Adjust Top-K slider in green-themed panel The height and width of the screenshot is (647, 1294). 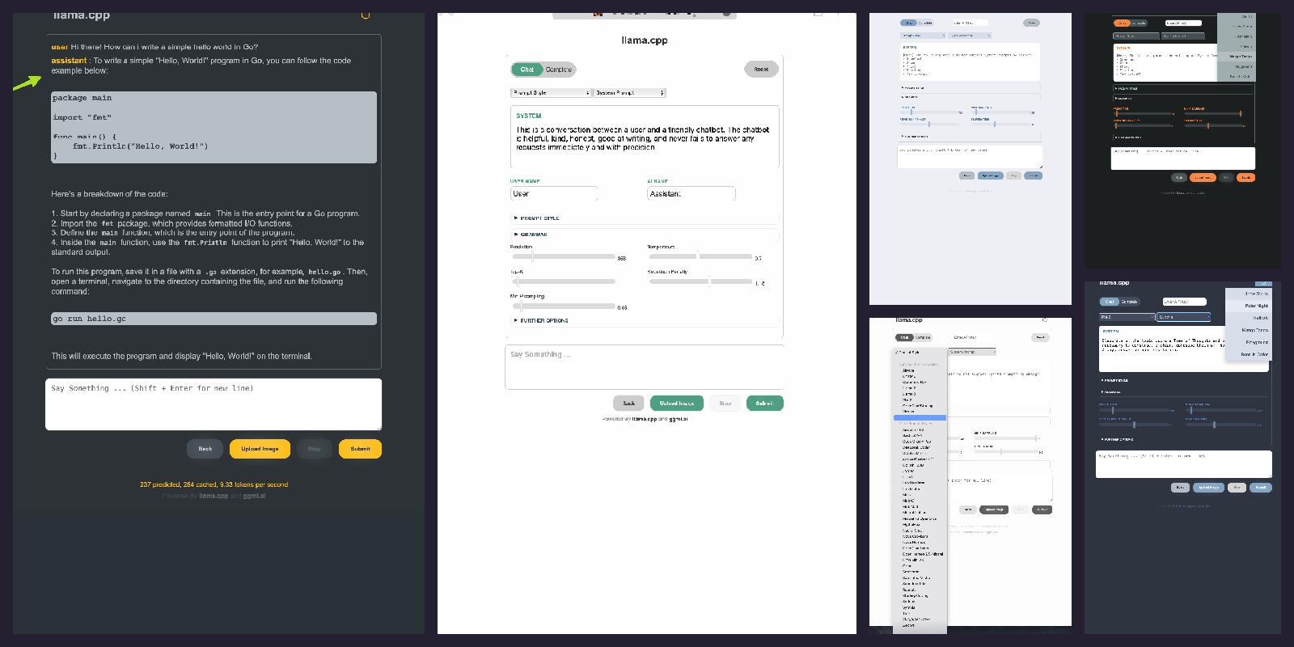click(x=562, y=281)
